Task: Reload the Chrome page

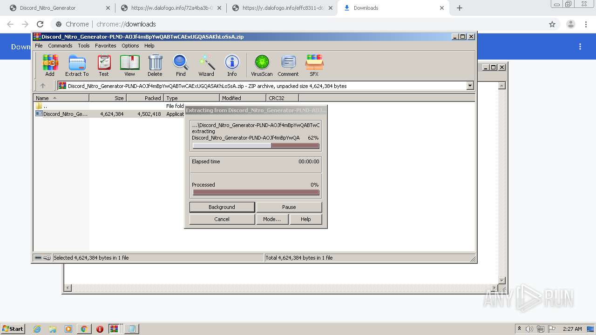Action: (x=40, y=24)
